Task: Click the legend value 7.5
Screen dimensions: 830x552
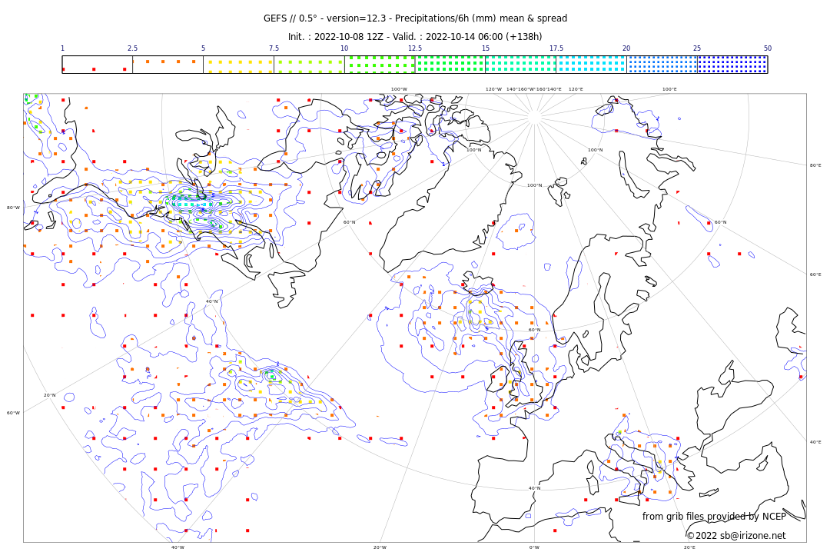Action: click(x=274, y=48)
